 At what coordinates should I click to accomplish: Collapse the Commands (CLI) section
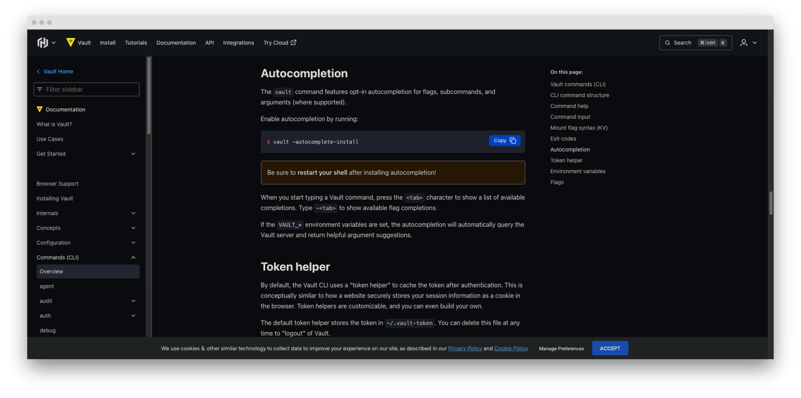[x=133, y=257]
